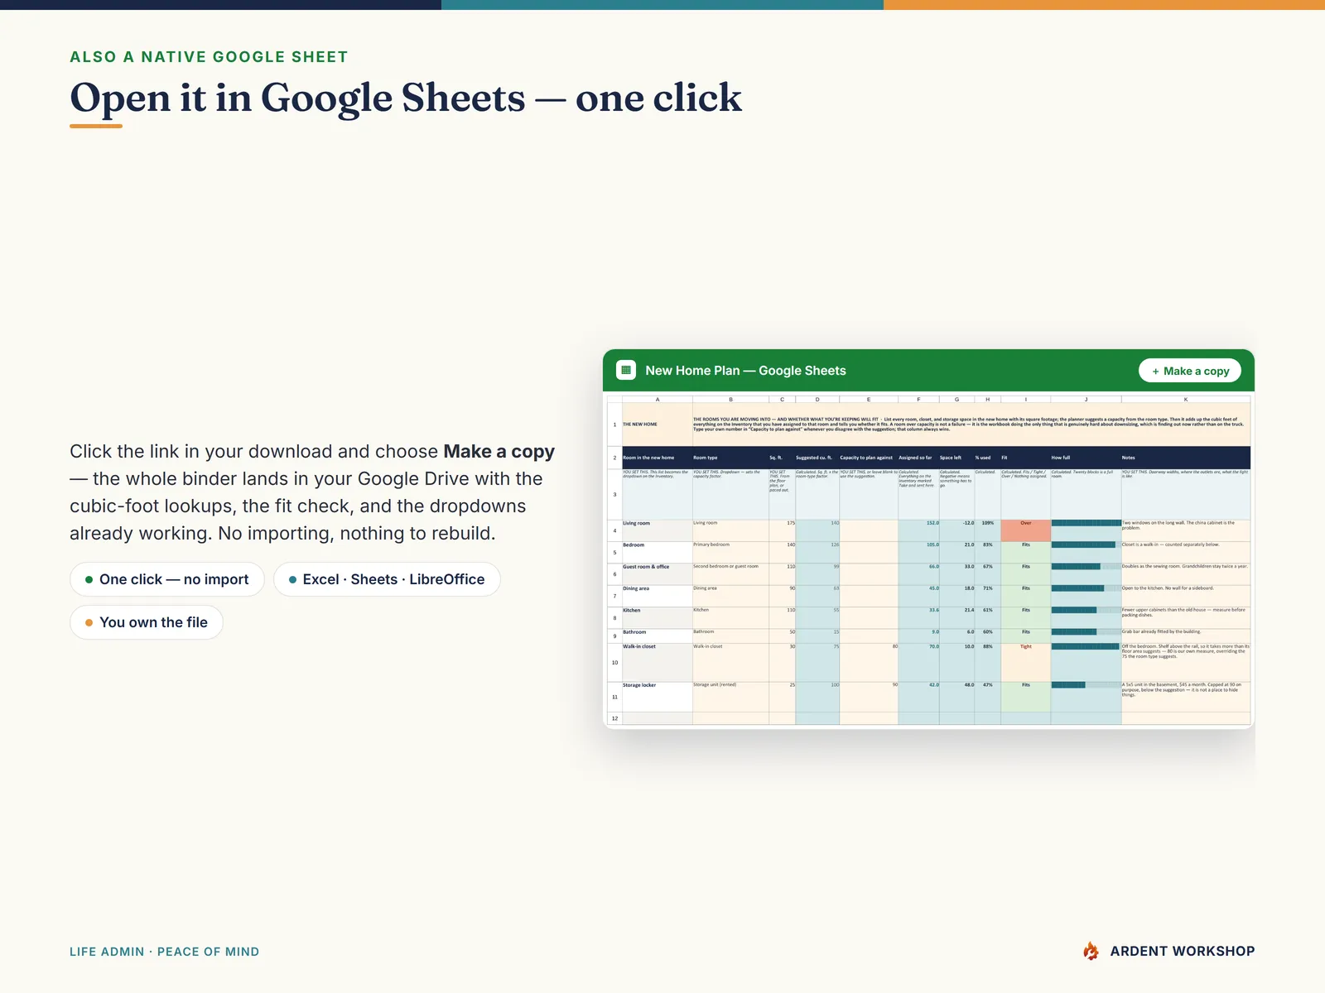Click the 'Assigned so far' header cell
Viewport: 1325px width, 993px height.
pyautogui.click(x=918, y=458)
